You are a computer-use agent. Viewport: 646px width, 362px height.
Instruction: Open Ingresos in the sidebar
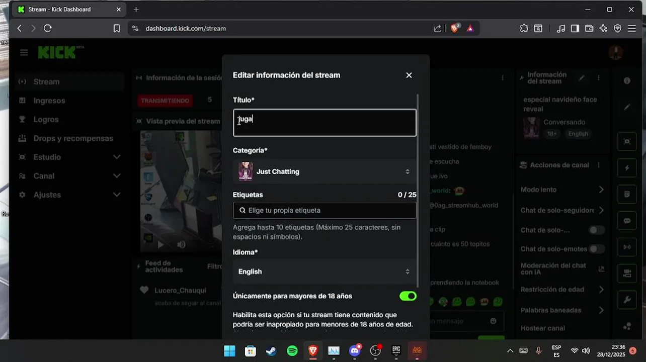point(70,101)
